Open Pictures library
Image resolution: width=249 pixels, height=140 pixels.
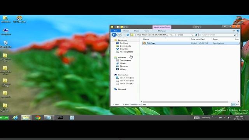coord(124,66)
